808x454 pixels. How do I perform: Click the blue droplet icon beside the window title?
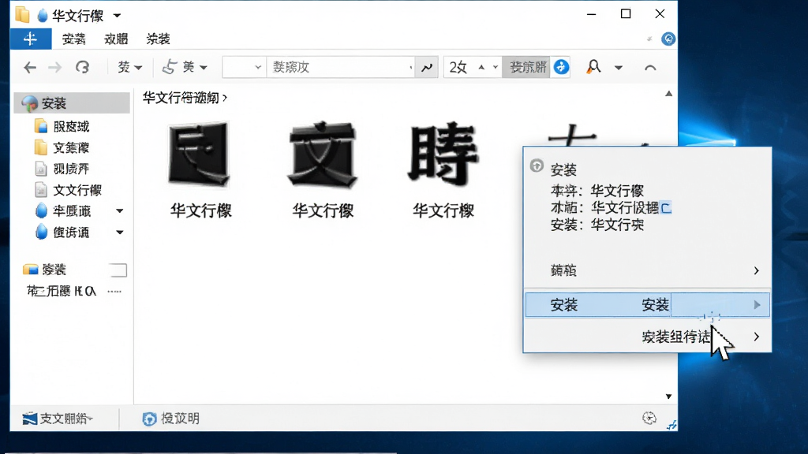point(43,16)
